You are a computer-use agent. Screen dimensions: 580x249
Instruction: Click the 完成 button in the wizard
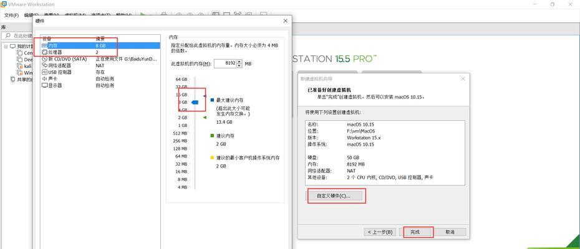coord(415,232)
